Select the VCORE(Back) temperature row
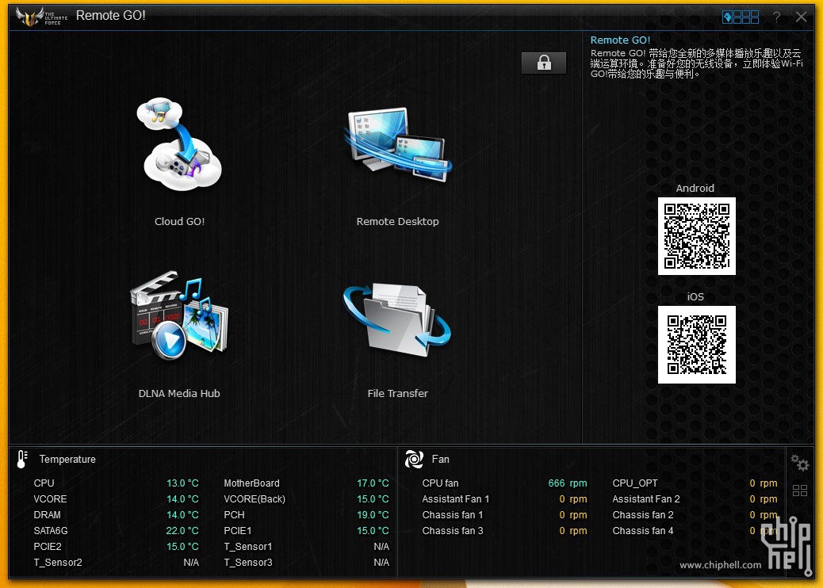Screen dimensions: 823x588 (x=307, y=498)
